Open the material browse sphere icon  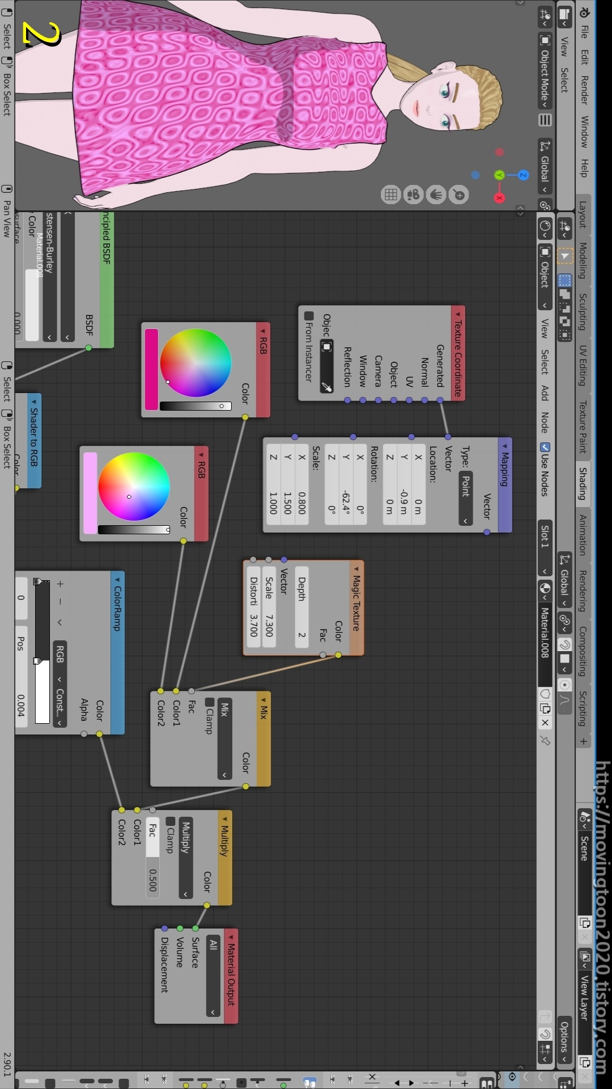(545, 591)
